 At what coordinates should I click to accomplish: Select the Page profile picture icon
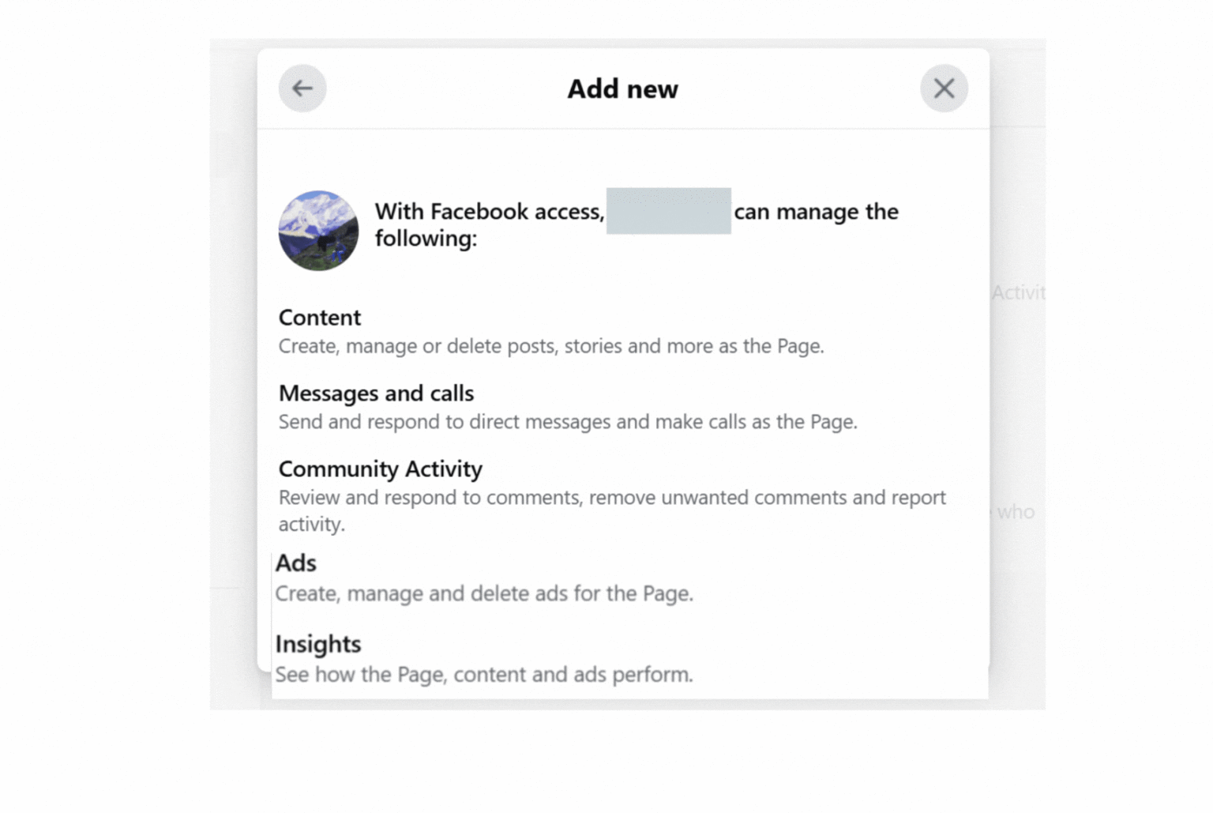pos(318,231)
